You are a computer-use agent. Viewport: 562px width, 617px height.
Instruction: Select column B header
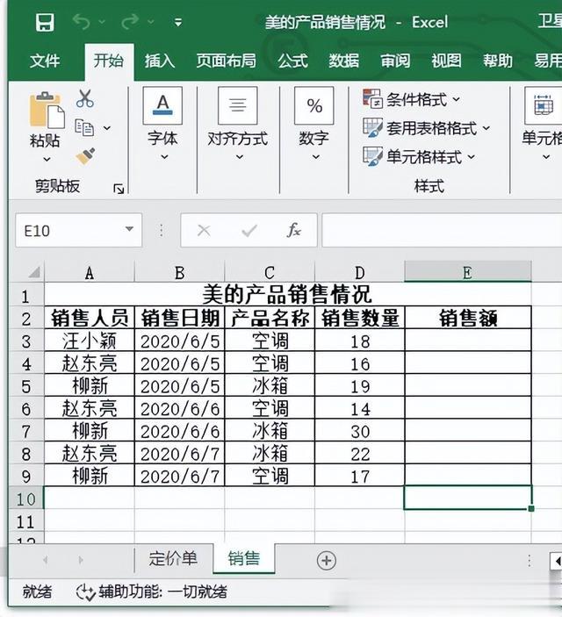pos(180,272)
